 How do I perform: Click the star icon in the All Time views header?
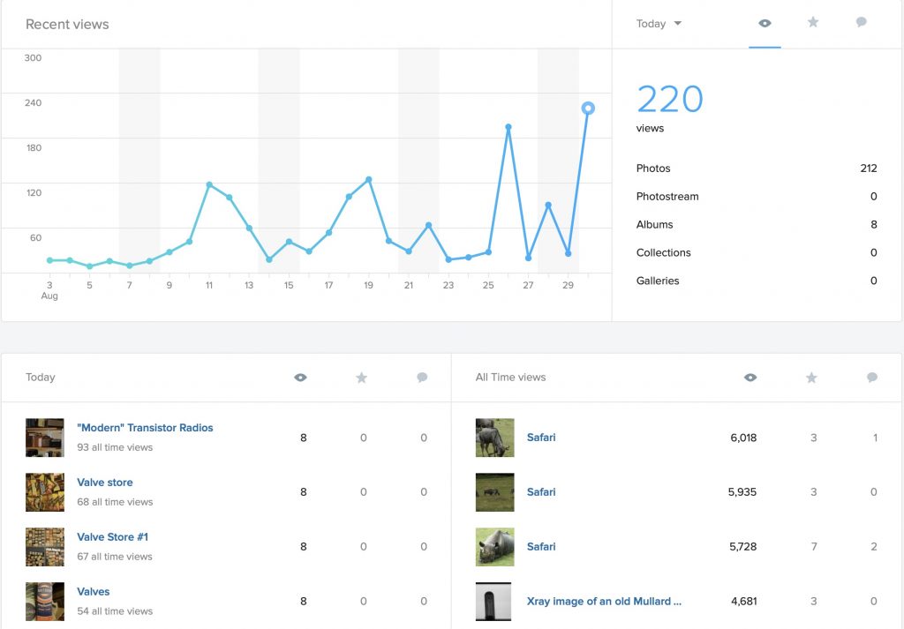pos(811,378)
